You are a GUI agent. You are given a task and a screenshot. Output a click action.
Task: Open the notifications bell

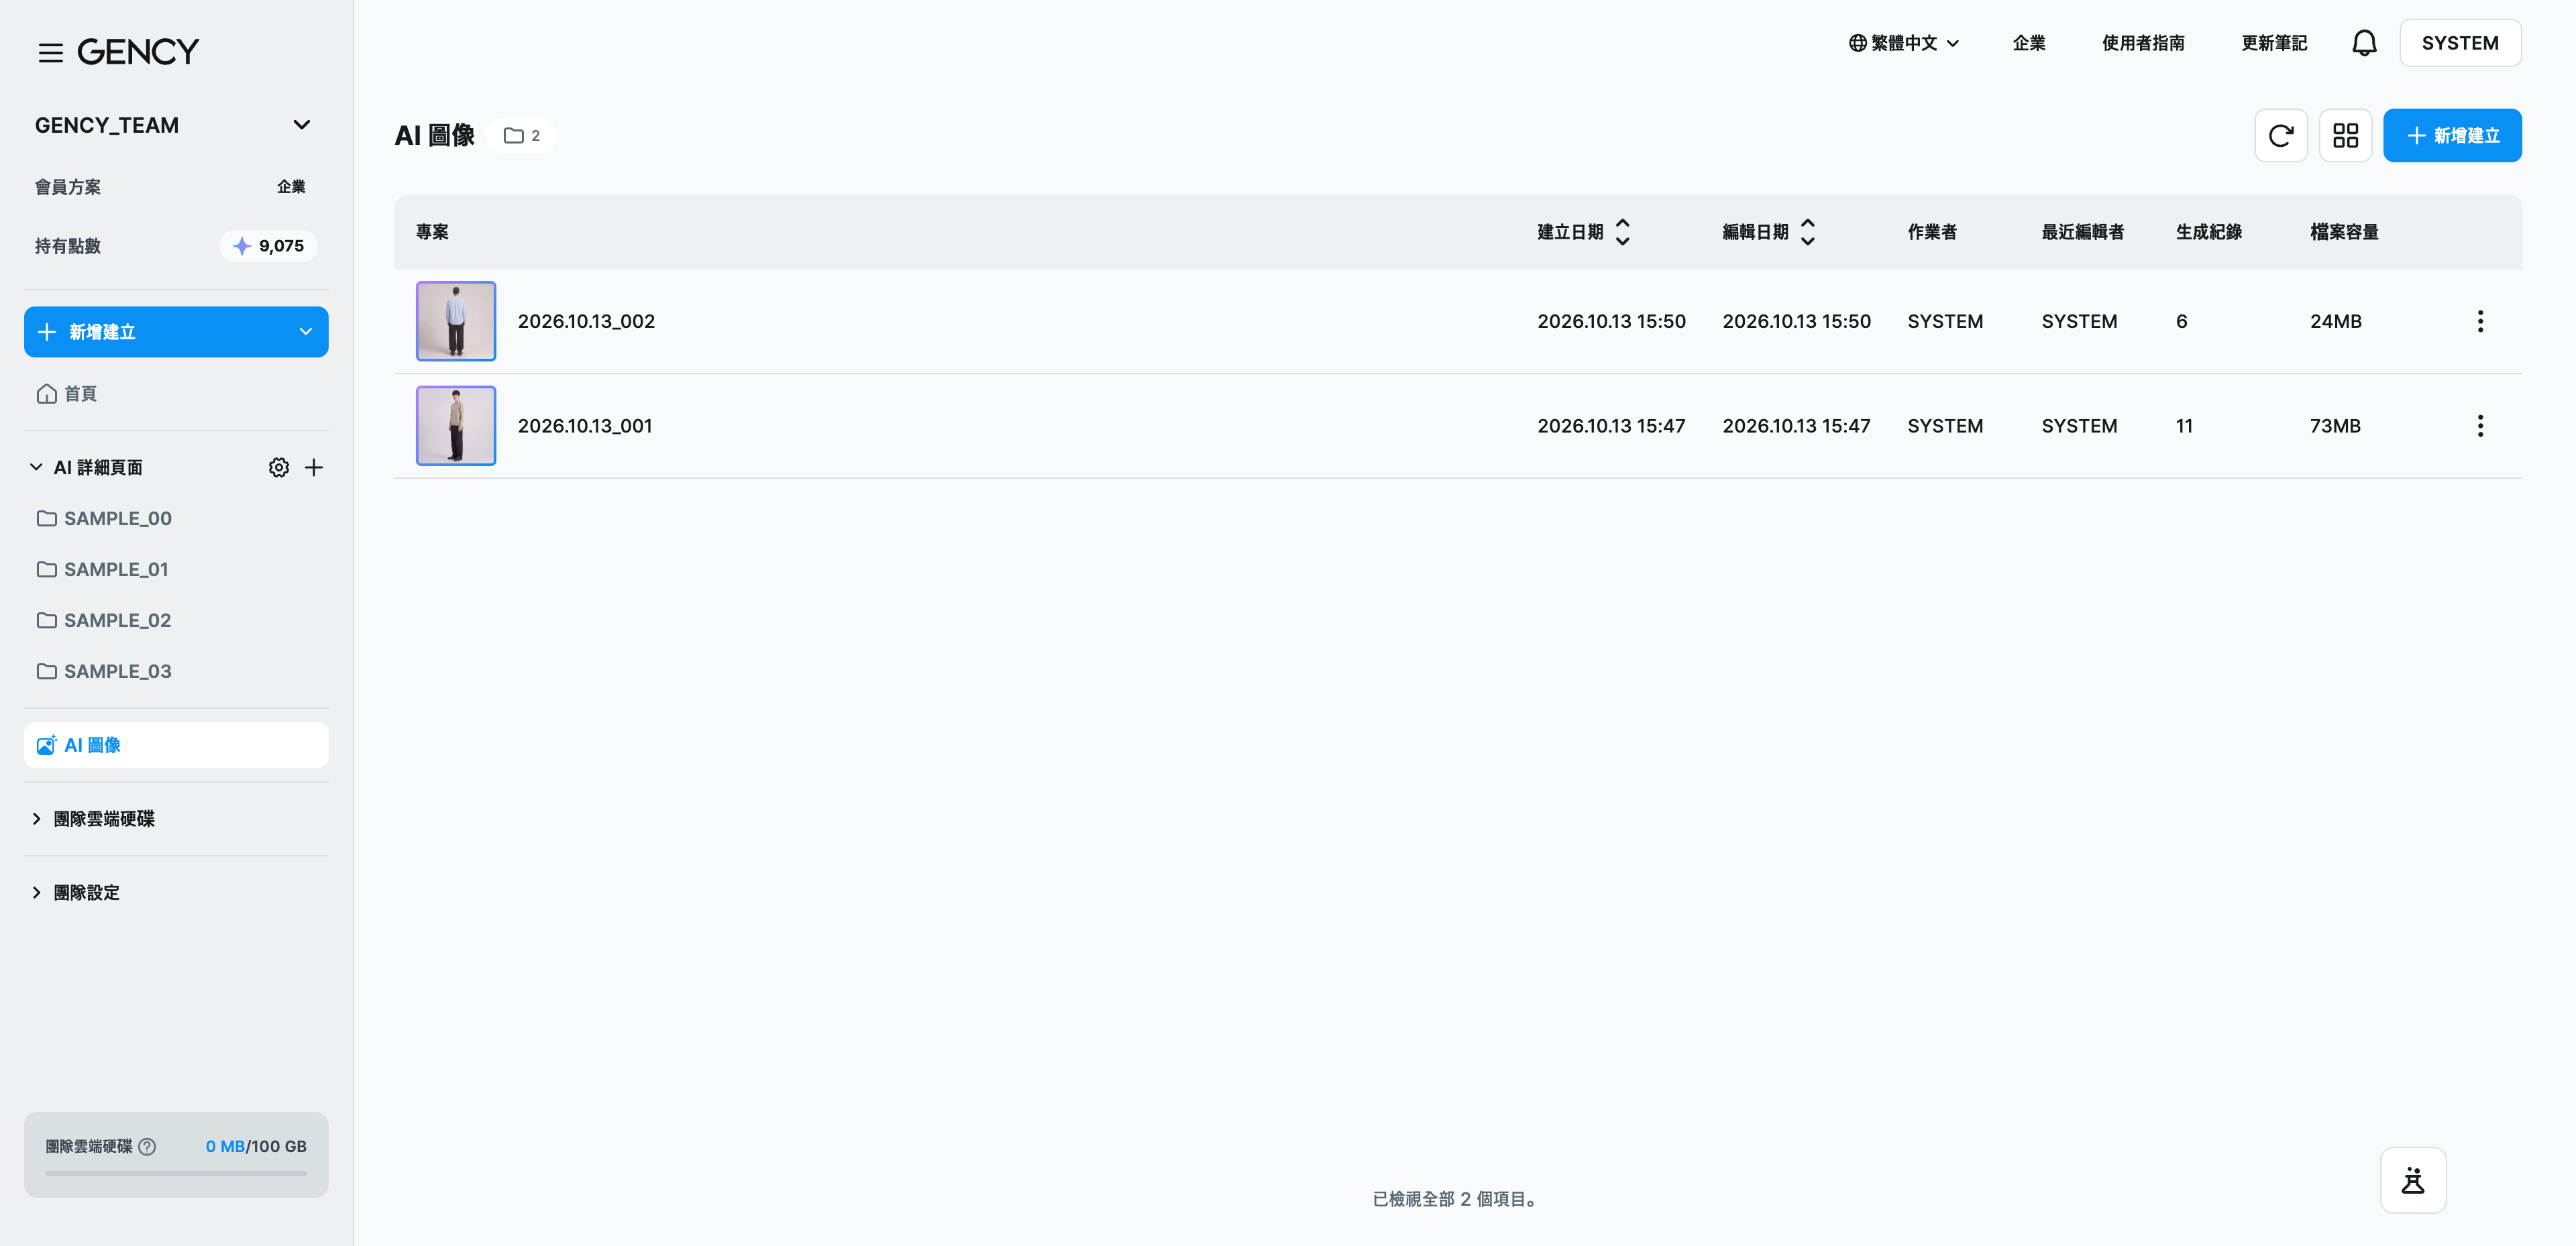pyautogui.click(x=2364, y=43)
